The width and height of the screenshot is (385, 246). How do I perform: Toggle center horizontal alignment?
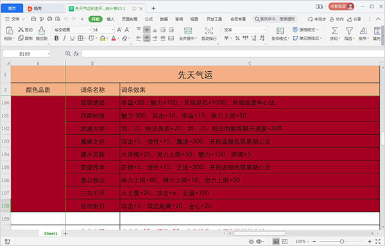tap(147, 38)
